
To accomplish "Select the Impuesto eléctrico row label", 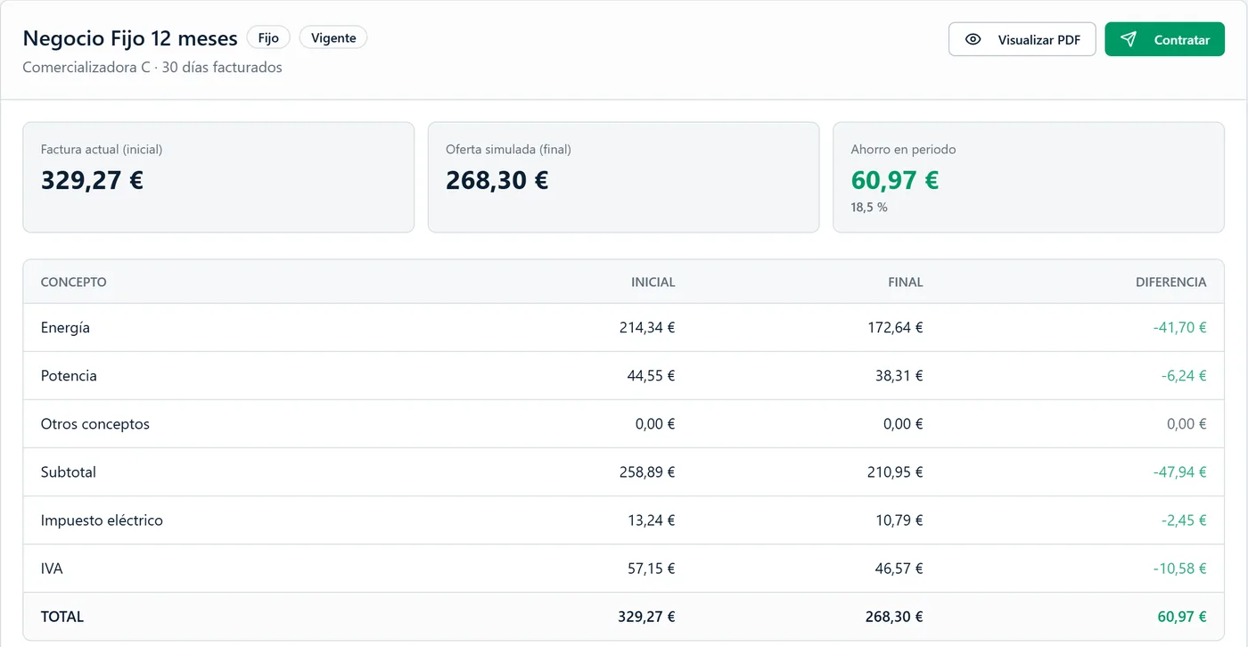I will [x=102, y=520].
